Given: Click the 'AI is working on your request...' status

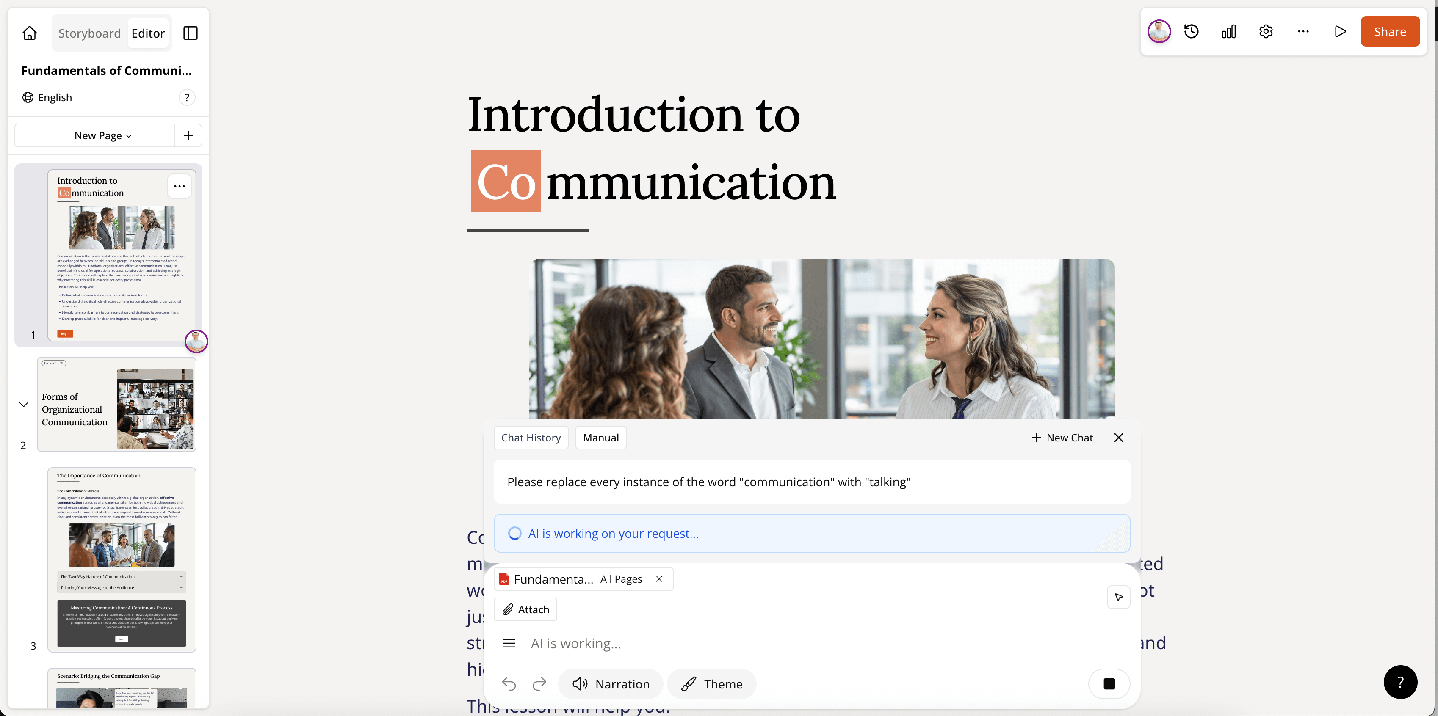Looking at the screenshot, I should tap(812, 533).
